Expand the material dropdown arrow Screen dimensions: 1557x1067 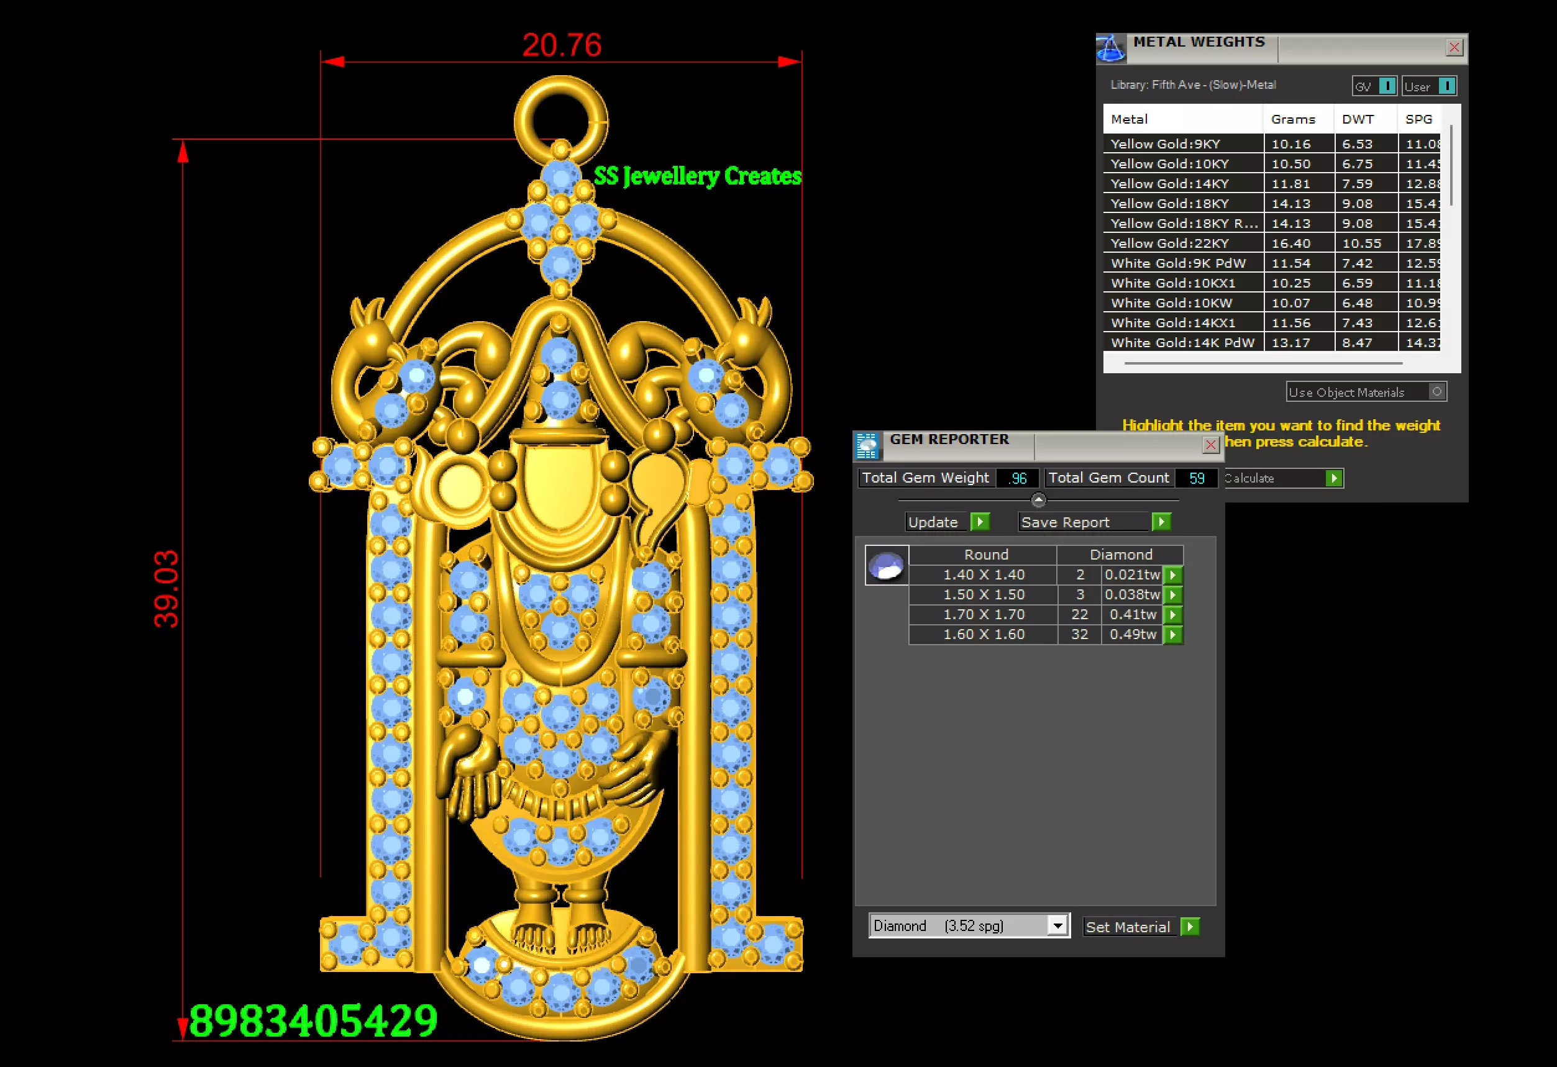point(1057,925)
